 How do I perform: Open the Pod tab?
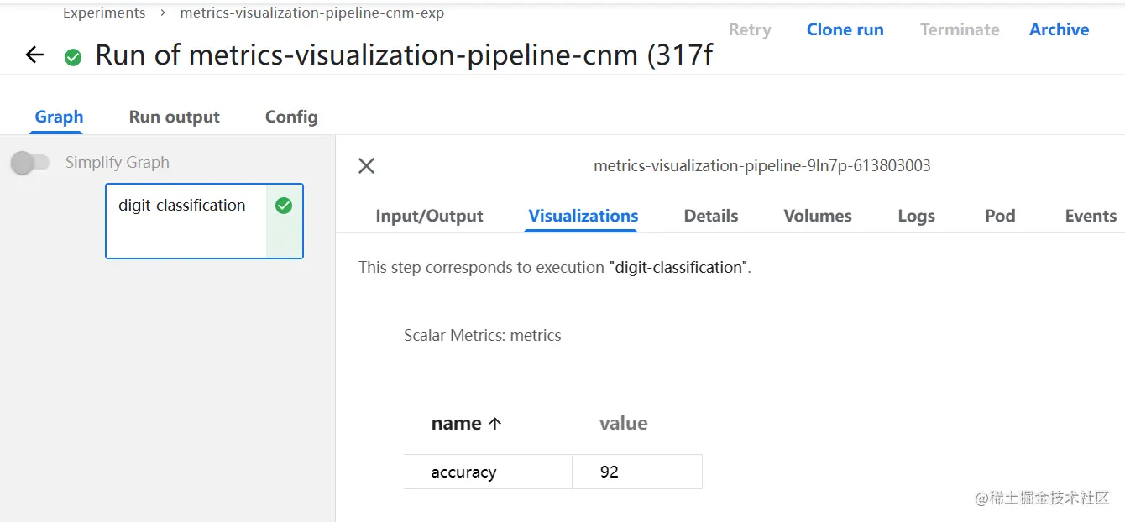pyautogui.click(x=1000, y=217)
